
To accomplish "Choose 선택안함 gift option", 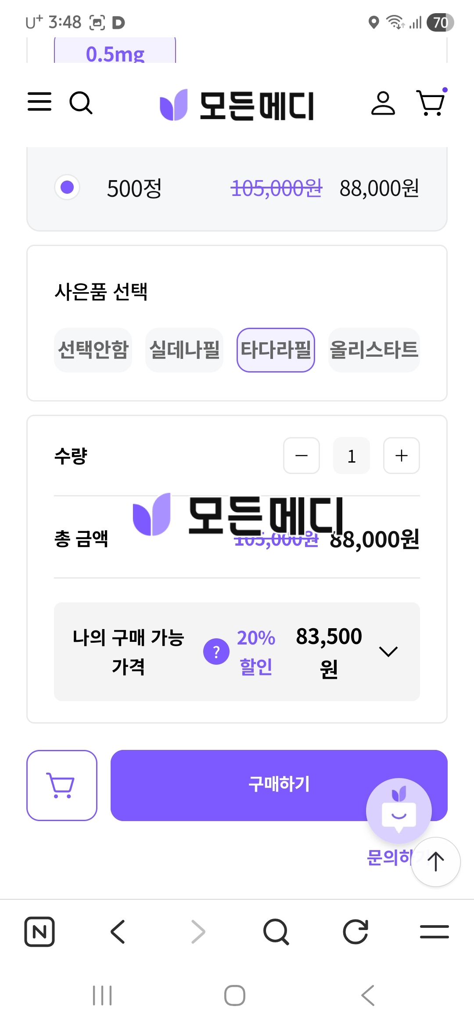I will tap(93, 350).
